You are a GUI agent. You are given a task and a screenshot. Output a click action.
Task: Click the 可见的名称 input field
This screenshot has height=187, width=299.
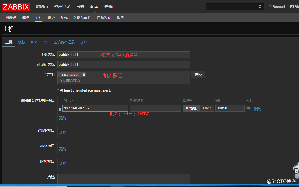point(124,65)
